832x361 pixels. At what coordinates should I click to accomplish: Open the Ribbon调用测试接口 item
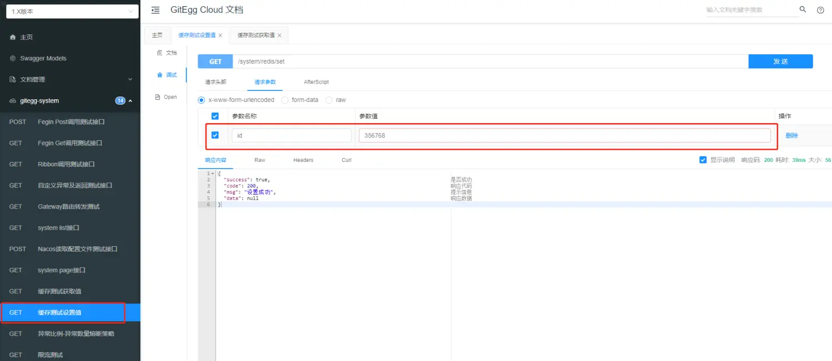[x=70, y=164]
